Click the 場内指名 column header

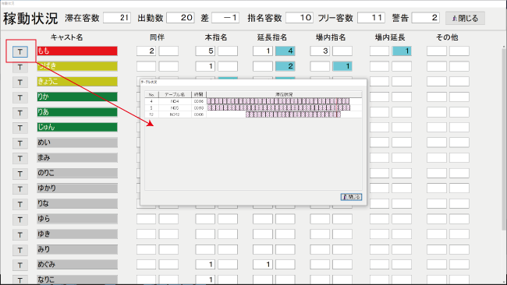tap(331, 37)
